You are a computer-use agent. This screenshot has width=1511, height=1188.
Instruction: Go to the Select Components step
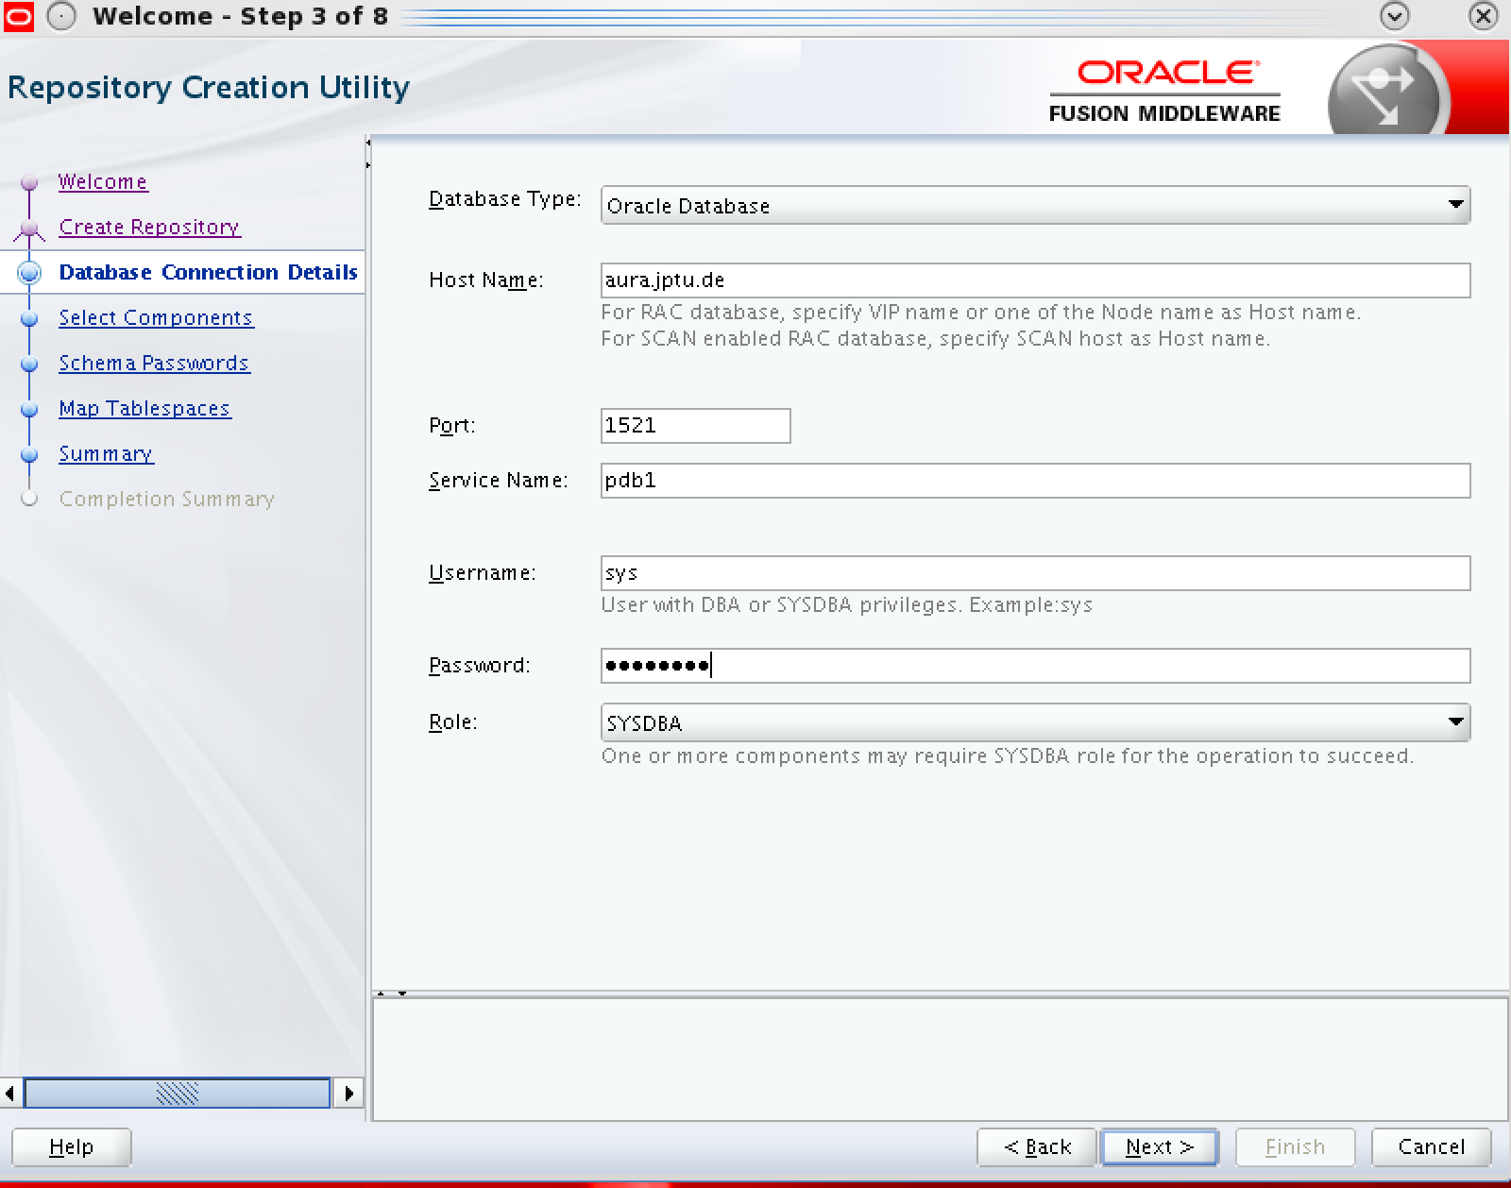coord(156,317)
